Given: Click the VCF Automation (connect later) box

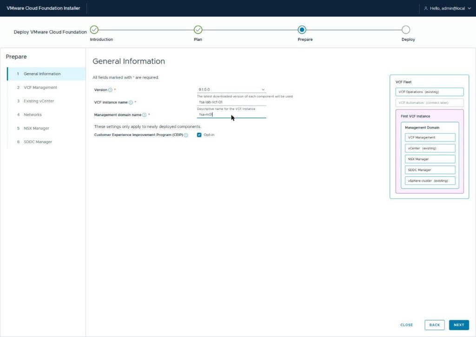Looking at the screenshot, I should point(430,103).
